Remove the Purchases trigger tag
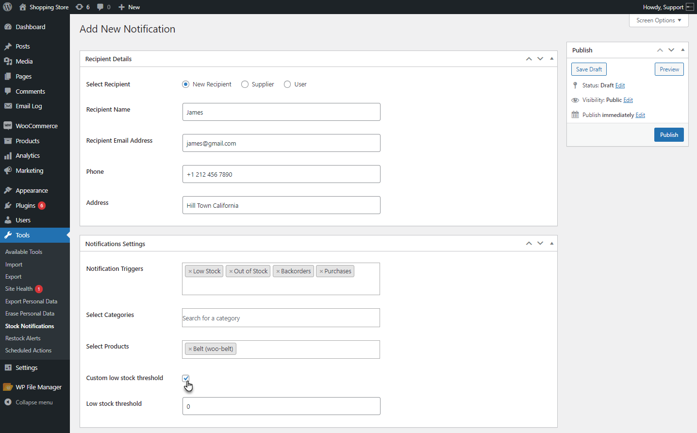697x433 pixels. [x=321, y=271]
